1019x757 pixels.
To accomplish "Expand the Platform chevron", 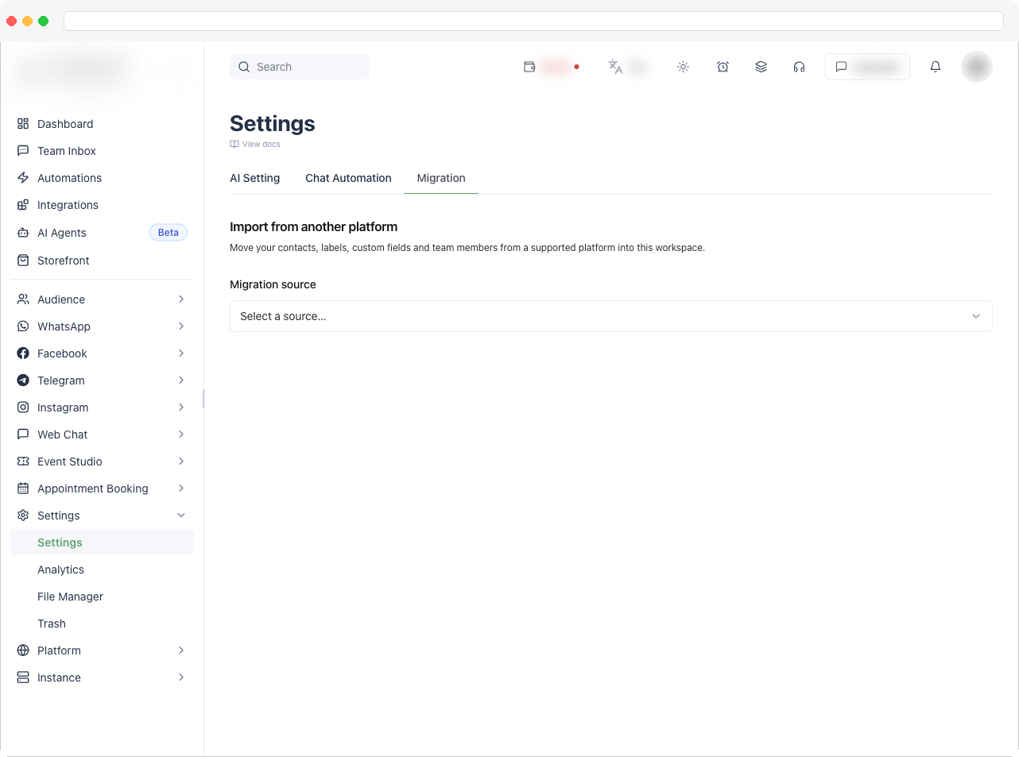I will [x=181, y=651].
